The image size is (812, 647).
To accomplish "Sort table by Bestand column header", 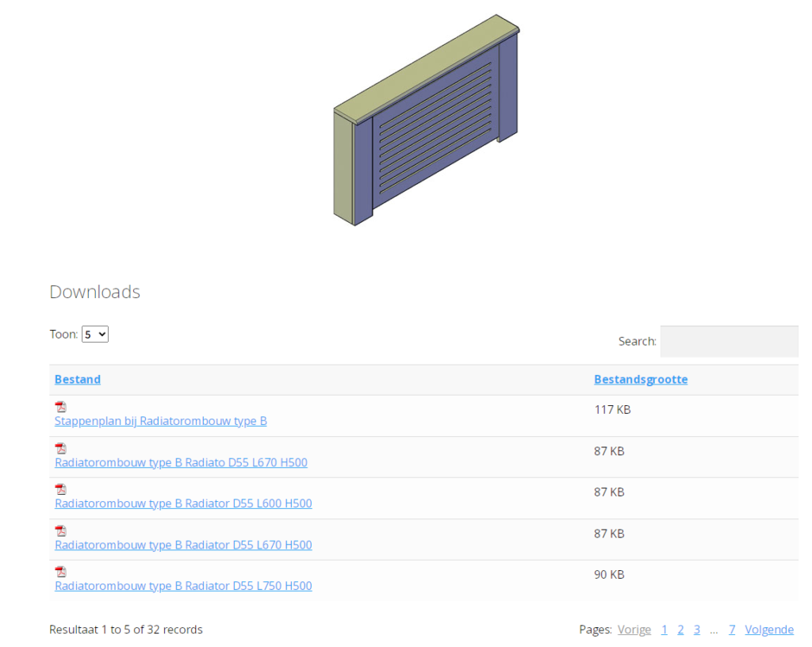I will [x=78, y=380].
